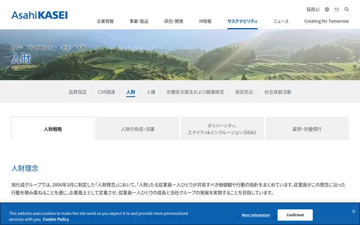Open CSR調達 sub-navigation link
Image resolution: width=360 pixels, height=225 pixels.
106,92
